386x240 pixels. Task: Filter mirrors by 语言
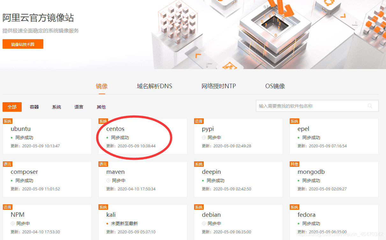[x=79, y=107]
